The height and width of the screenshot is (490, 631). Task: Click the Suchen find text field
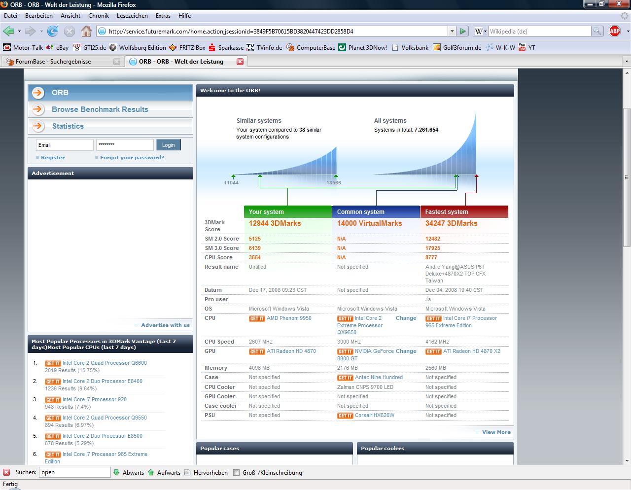click(74, 472)
